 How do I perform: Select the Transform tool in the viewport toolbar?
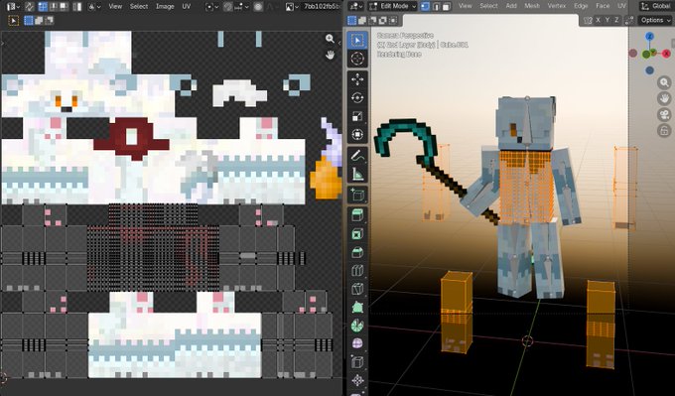click(357, 135)
